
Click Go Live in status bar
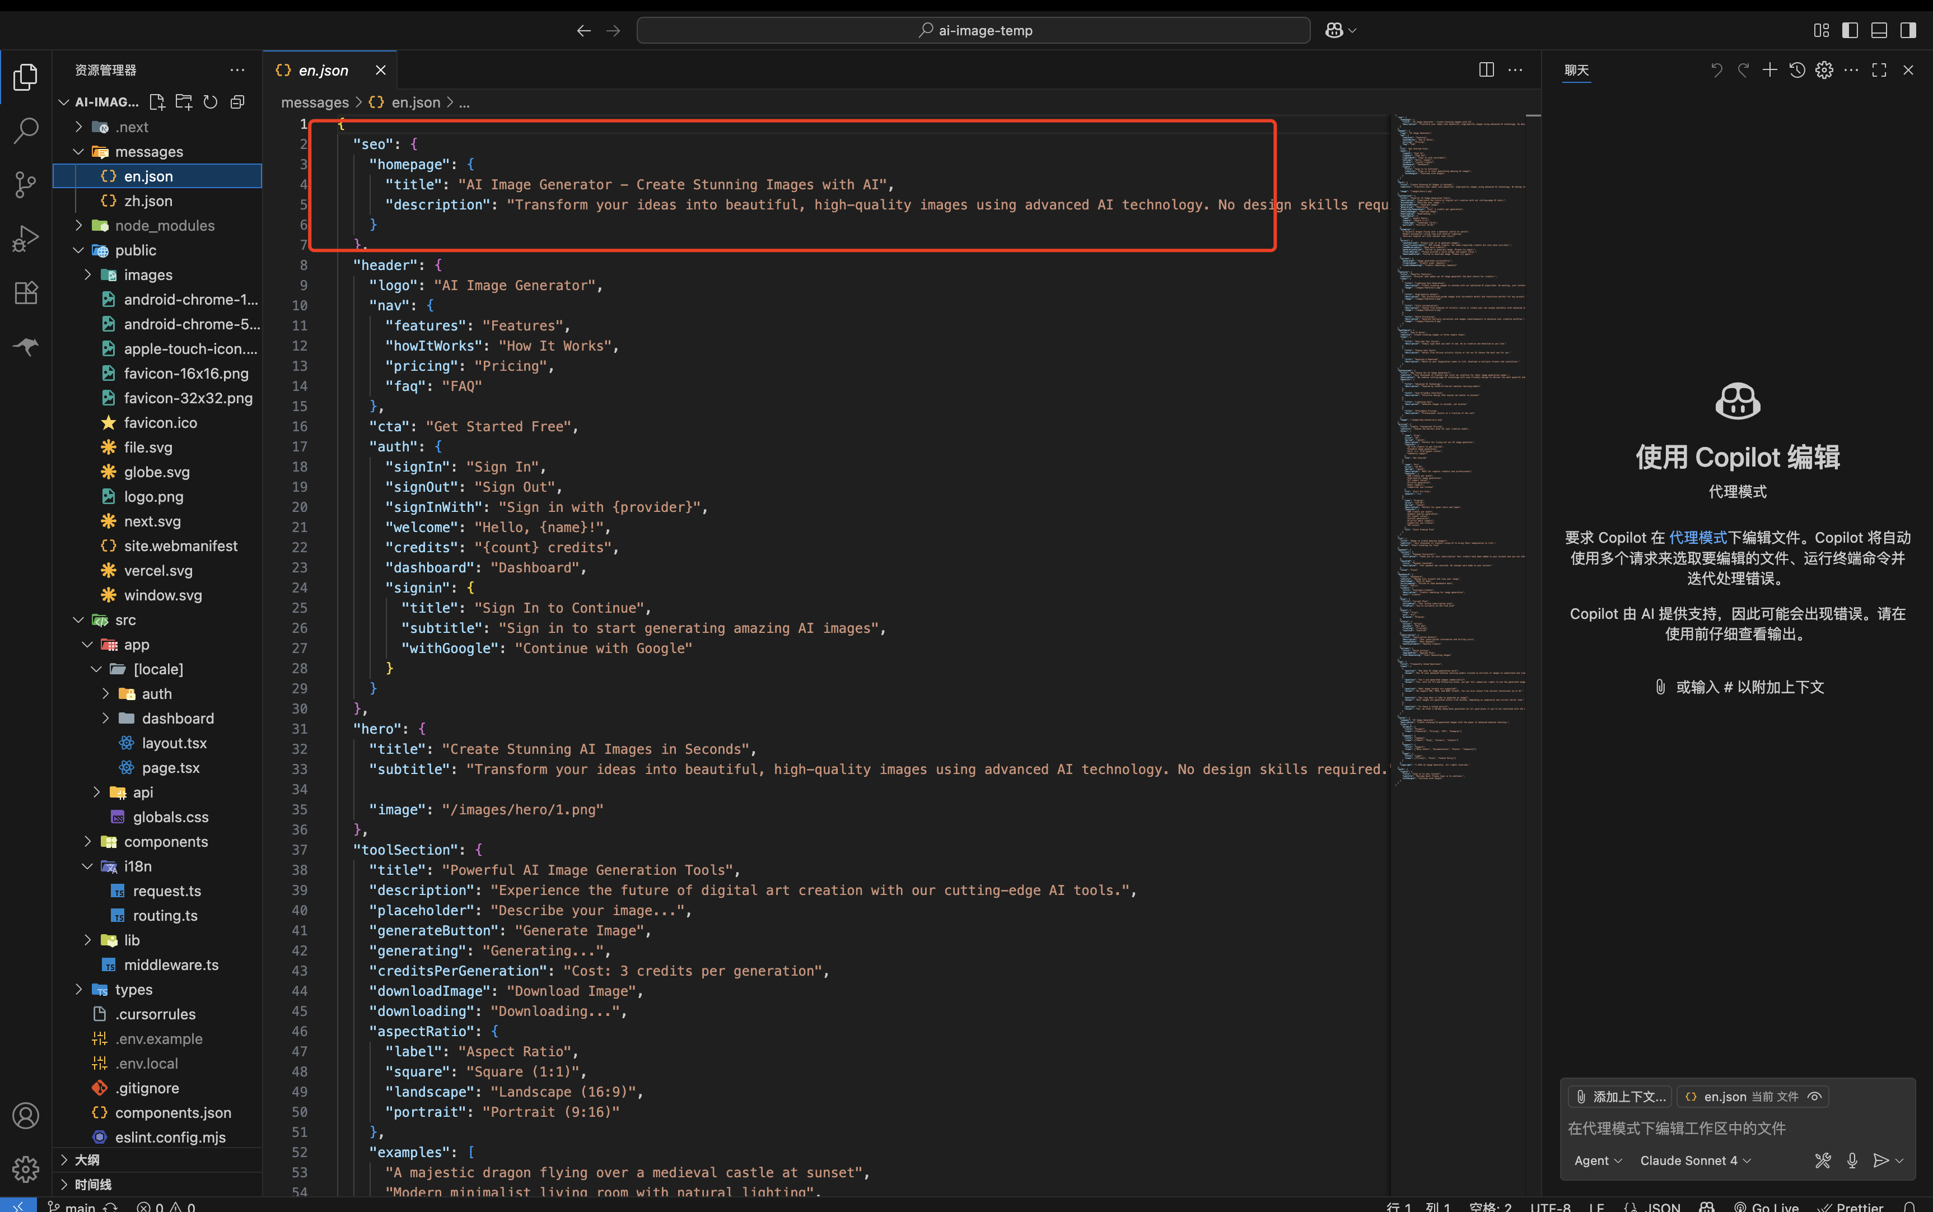click(1766, 1206)
